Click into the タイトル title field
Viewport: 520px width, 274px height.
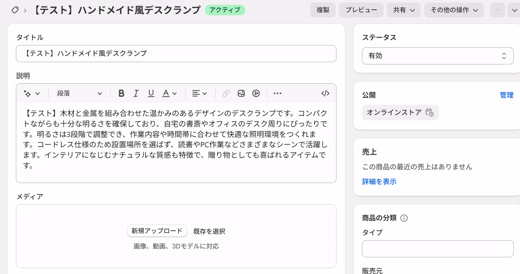[176, 54]
